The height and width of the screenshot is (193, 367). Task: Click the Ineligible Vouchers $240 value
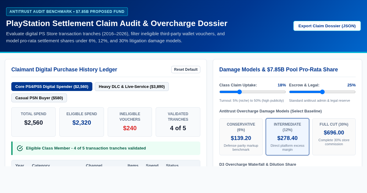click(130, 128)
